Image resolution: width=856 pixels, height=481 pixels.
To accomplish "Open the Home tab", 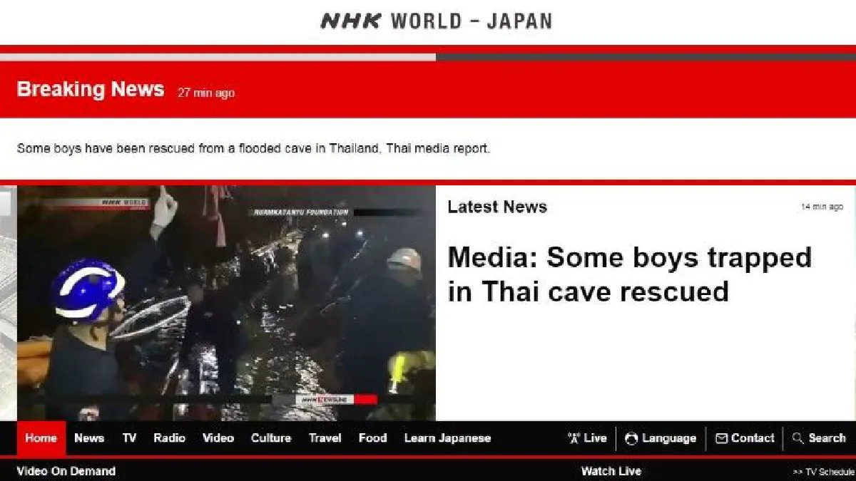I will click(41, 438).
